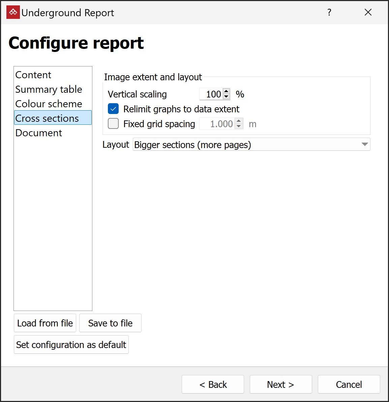Decrease Fixed grid spacing with down arrow
Viewport: 389px width, 402px height.
(239, 126)
